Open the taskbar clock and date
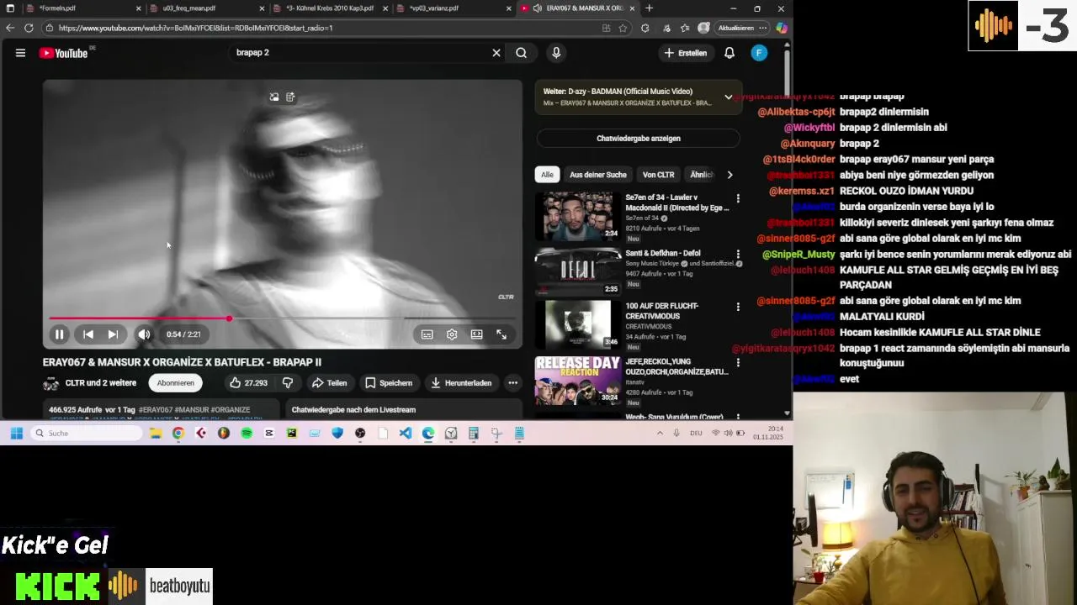 [x=767, y=434]
